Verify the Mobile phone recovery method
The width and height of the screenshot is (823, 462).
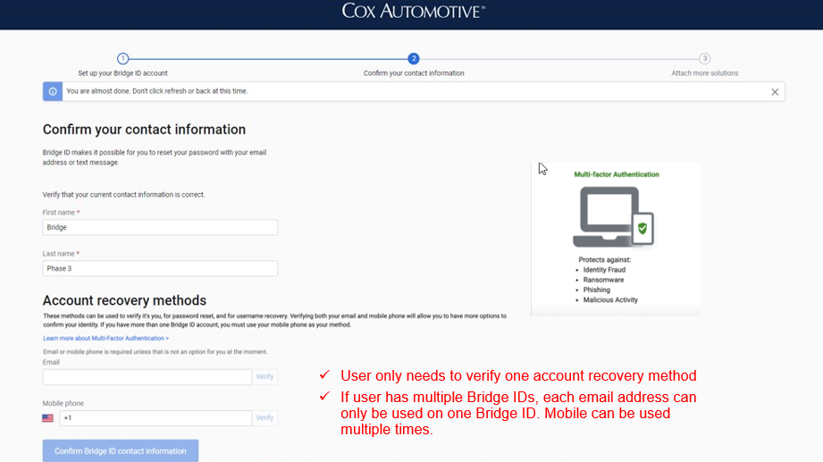point(265,418)
